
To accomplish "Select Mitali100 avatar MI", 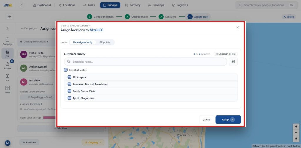I will point(24,82).
